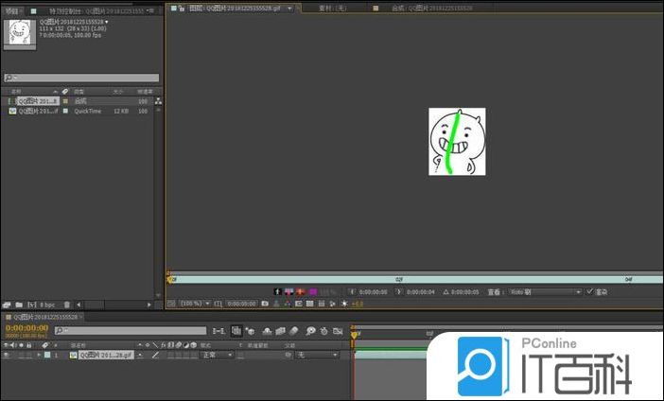Click the flowchart icon beside project list
664x401 pixels.
pos(158,100)
